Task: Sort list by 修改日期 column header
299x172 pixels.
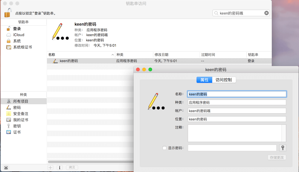Action: [x=176, y=55]
